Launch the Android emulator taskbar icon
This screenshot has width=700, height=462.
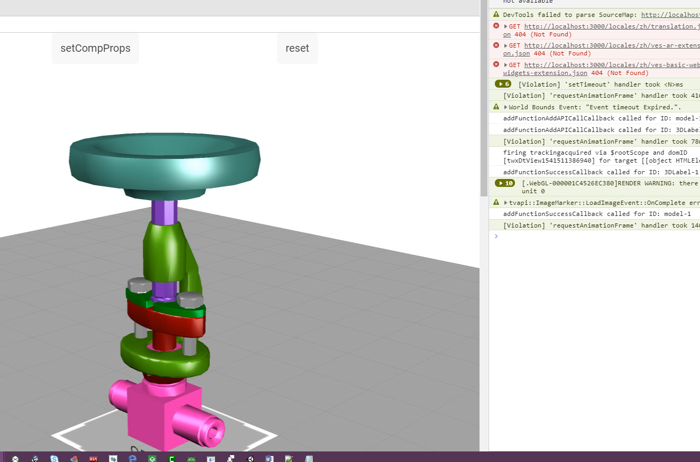tap(191, 458)
